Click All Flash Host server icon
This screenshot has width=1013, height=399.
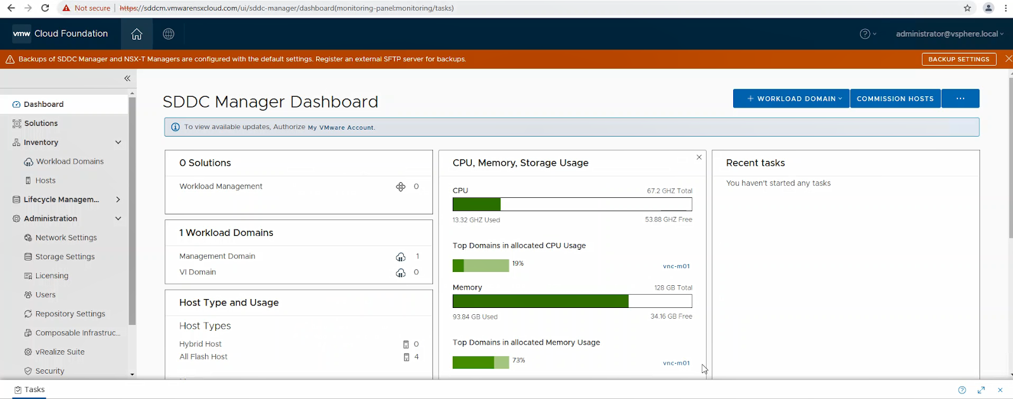[x=406, y=357]
